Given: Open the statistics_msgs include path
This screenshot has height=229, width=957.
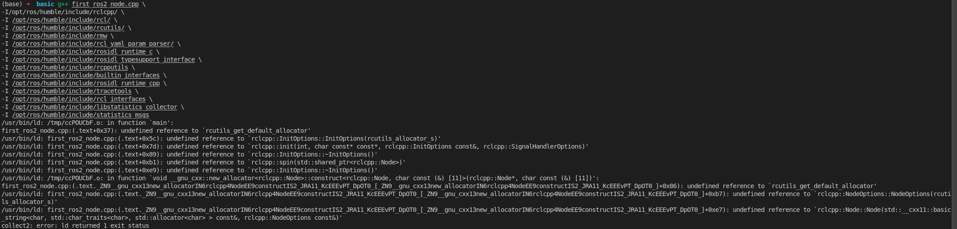Looking at the screenshot, I should (81, 115).
